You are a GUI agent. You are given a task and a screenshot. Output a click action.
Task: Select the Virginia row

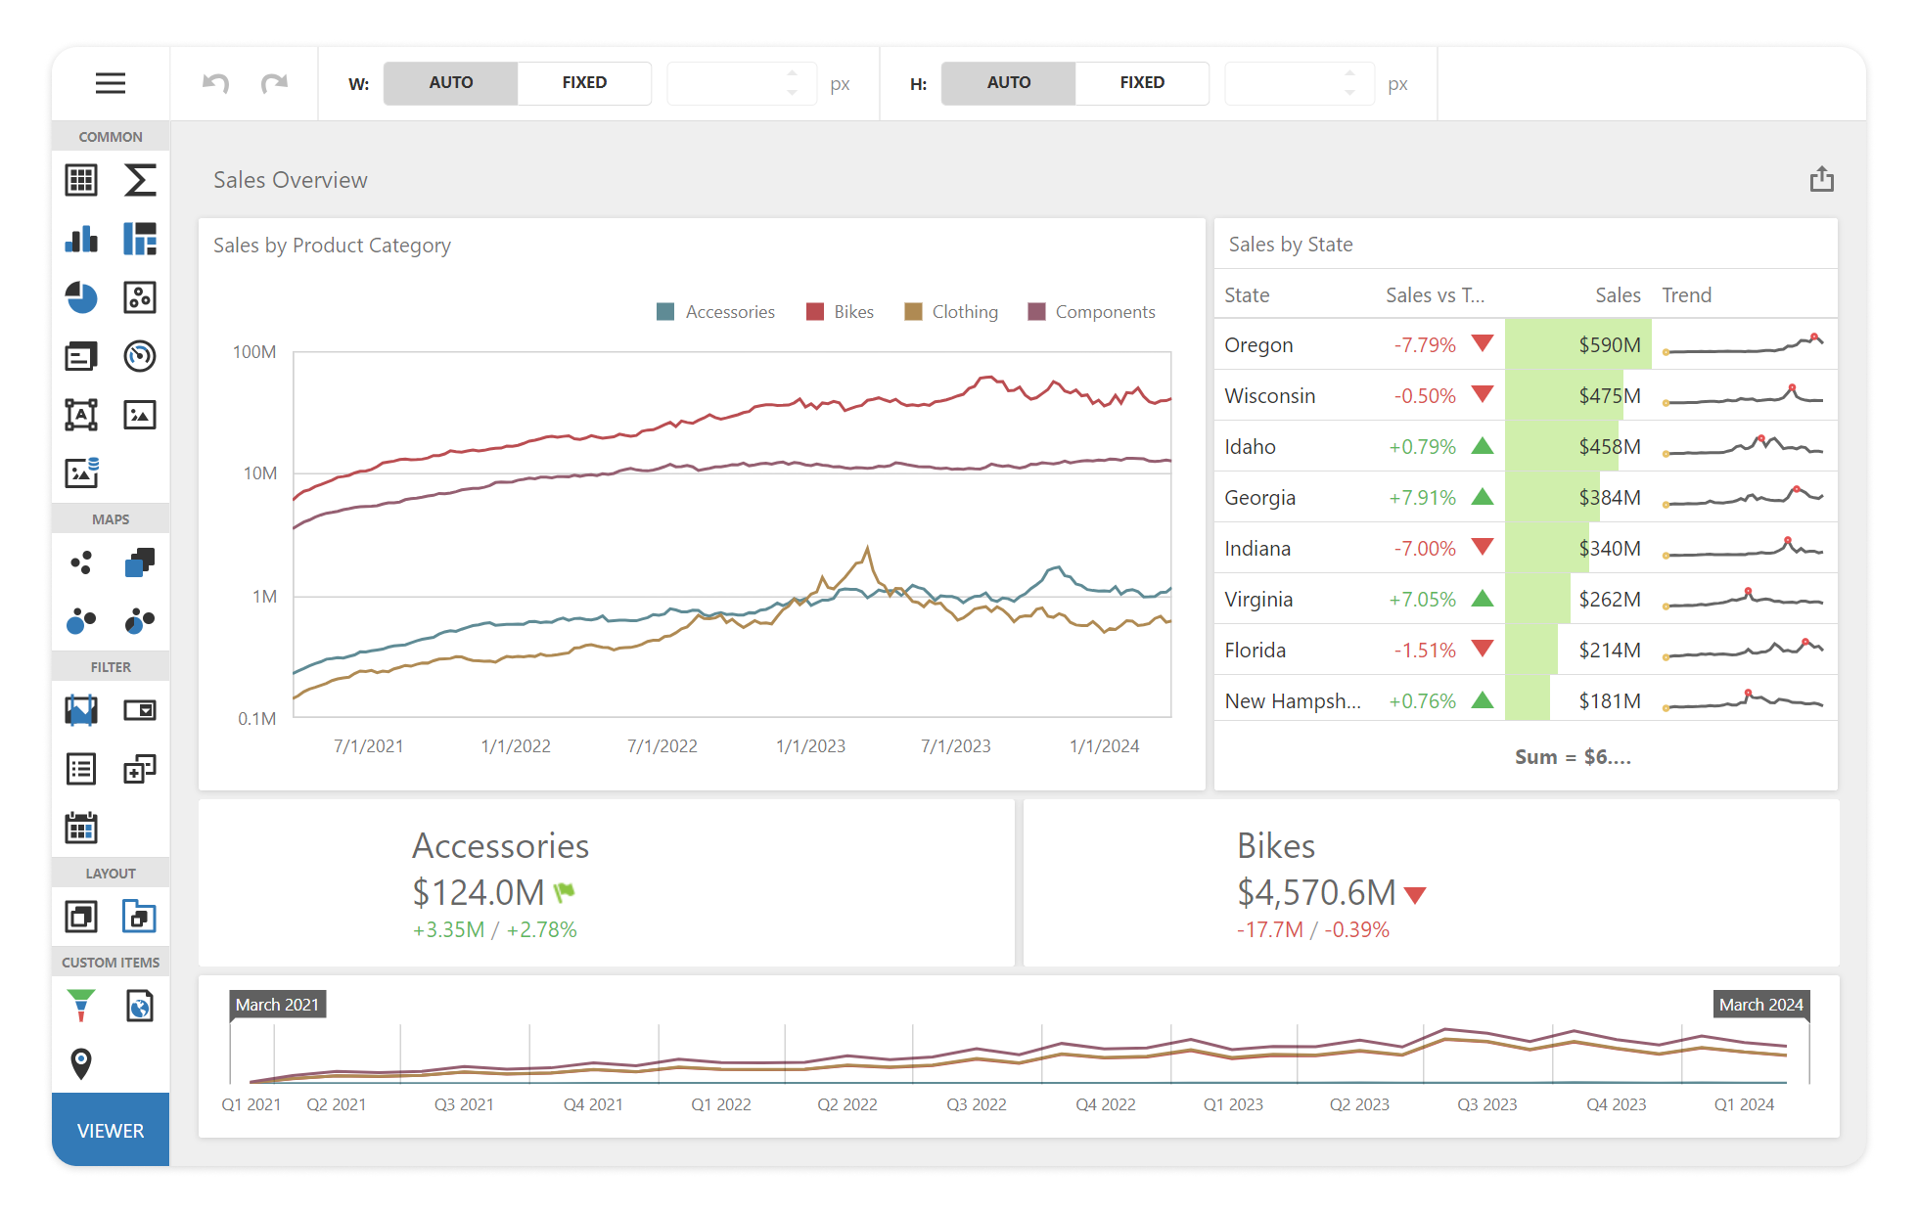tap(1526, 599)
